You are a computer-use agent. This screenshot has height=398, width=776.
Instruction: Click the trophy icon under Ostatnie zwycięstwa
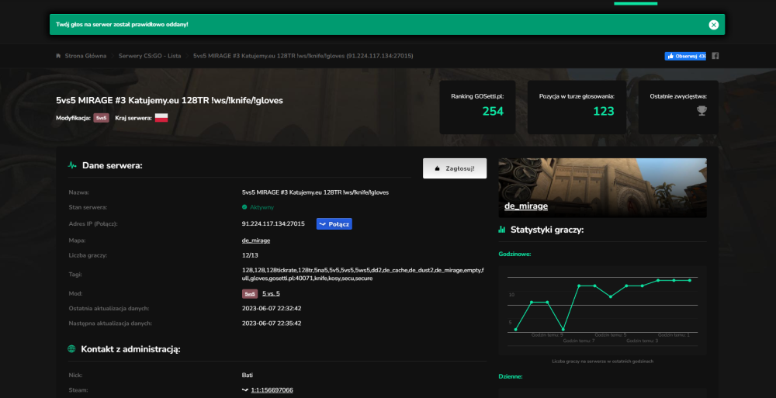[x=702, y=111]
